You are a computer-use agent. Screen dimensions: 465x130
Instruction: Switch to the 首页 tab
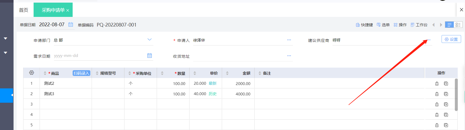coord(23,10)
